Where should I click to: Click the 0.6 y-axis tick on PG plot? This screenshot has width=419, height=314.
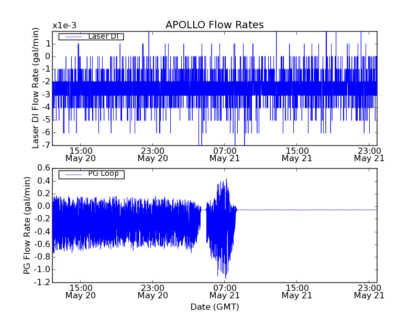43,168
